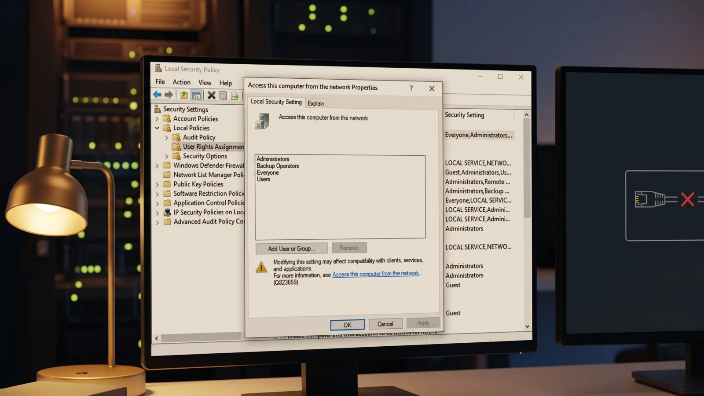Select Security Options in the tree
Image resolution: width=704 pixels, height=396 pixels.
tap(205, 156)
